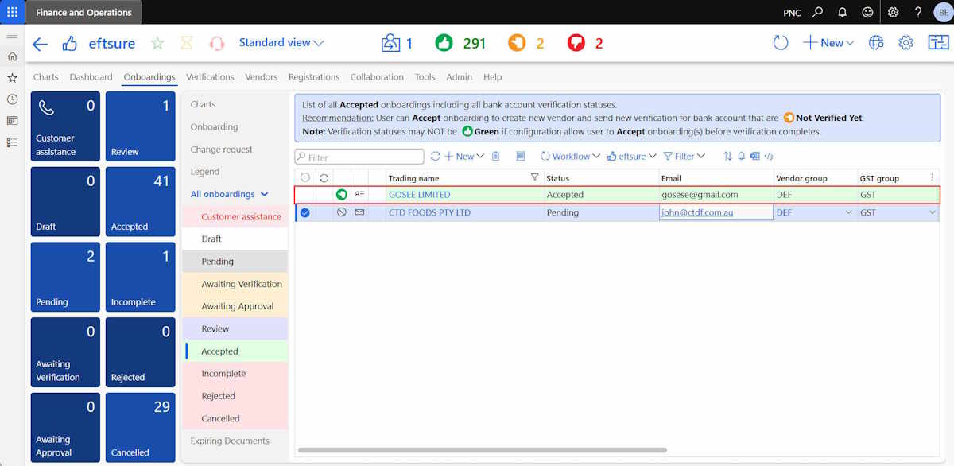954x466 pixels.
Task: Click the thumbs-up icon beside eftsure title
Action: (70, 44)
